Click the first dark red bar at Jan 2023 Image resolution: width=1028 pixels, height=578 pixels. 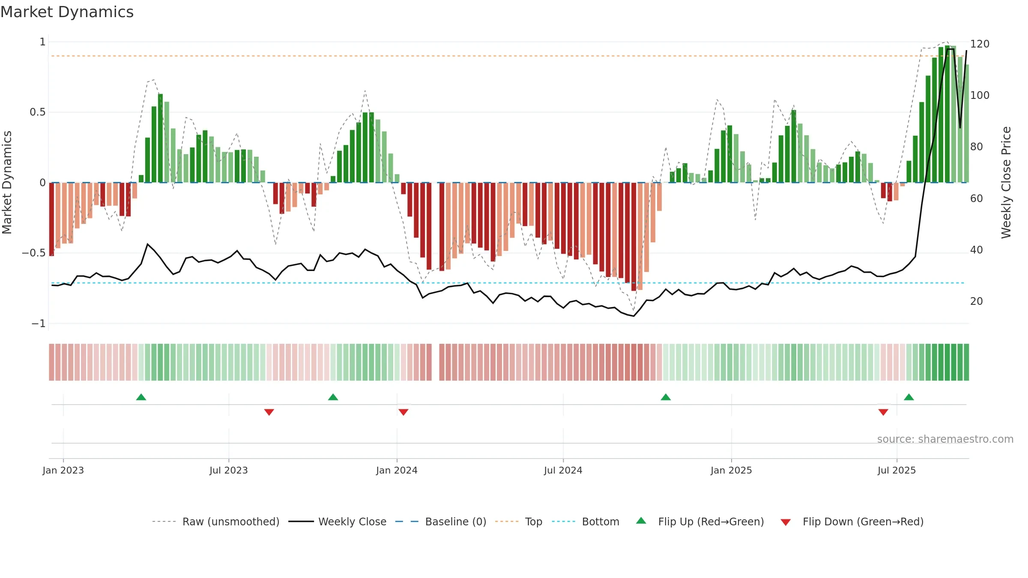coord(51,219)
